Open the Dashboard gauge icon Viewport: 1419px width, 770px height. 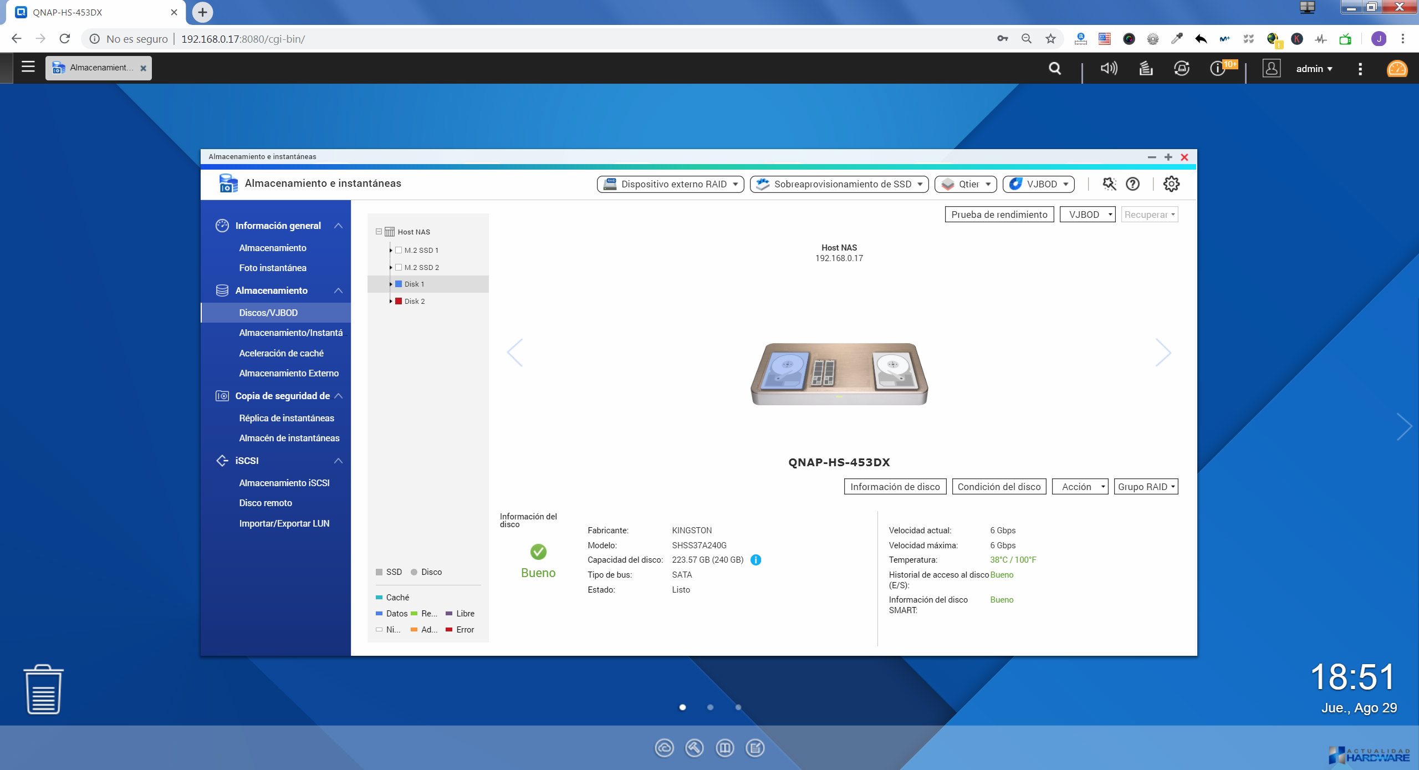coord(1397,69)
